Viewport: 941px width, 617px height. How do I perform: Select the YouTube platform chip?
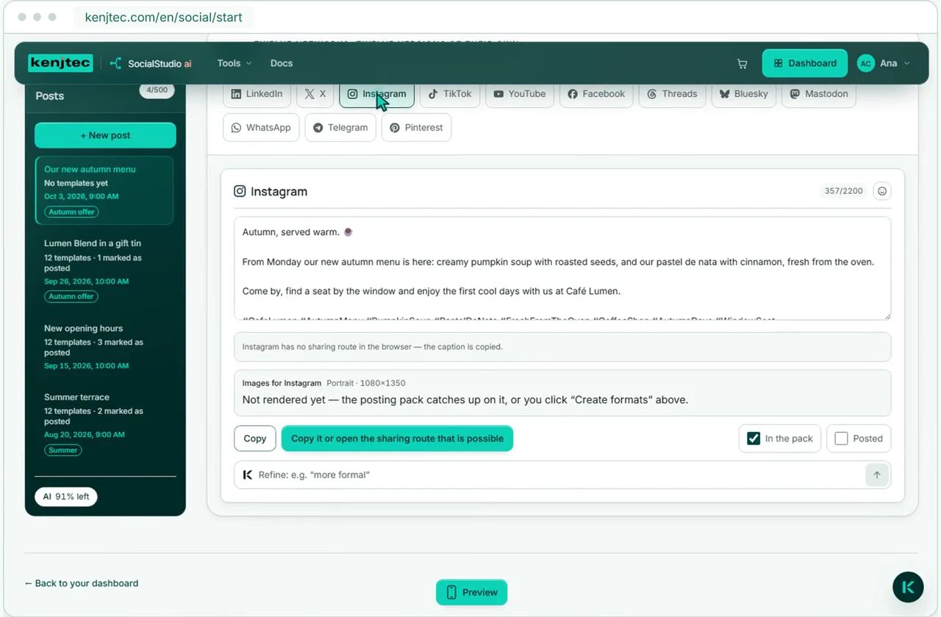coord(520,94)
